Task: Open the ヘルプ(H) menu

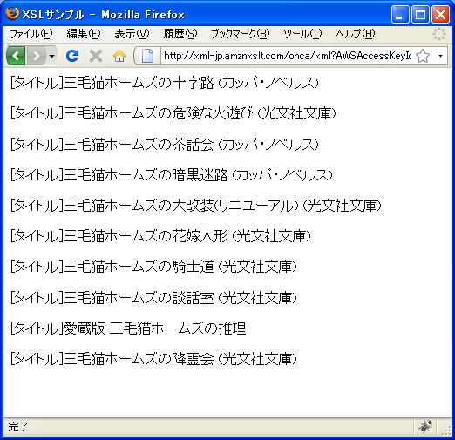Action: pos(356,34)
